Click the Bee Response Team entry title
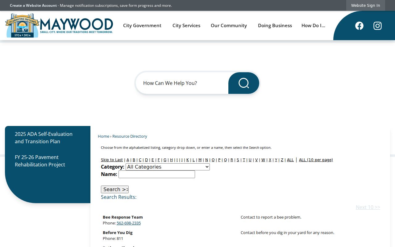The height and width of the screenshot is (247, 395). 123,217
